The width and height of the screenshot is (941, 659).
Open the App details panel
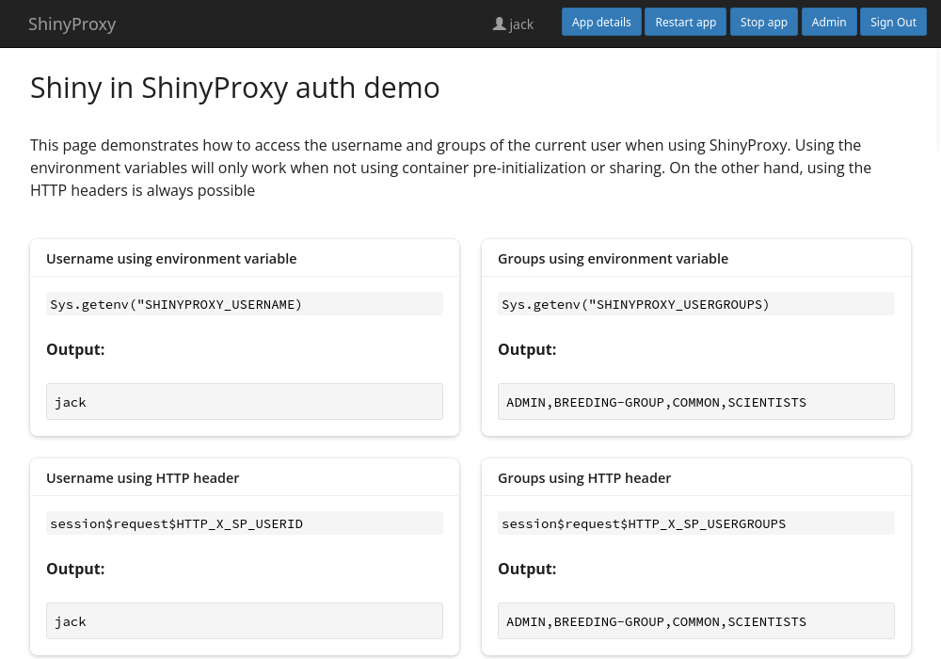coord(601,23)
